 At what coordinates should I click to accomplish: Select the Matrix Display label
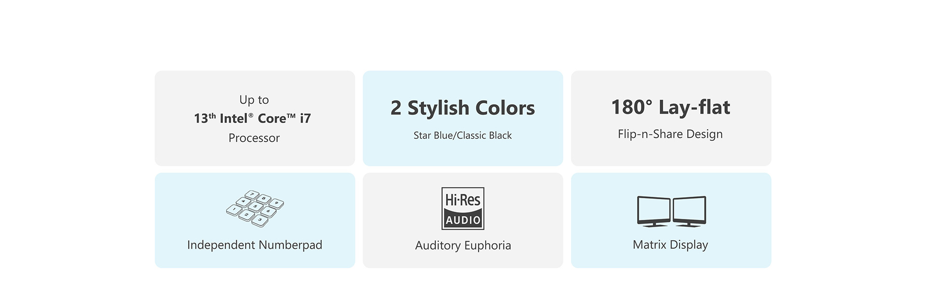point(670,245)
